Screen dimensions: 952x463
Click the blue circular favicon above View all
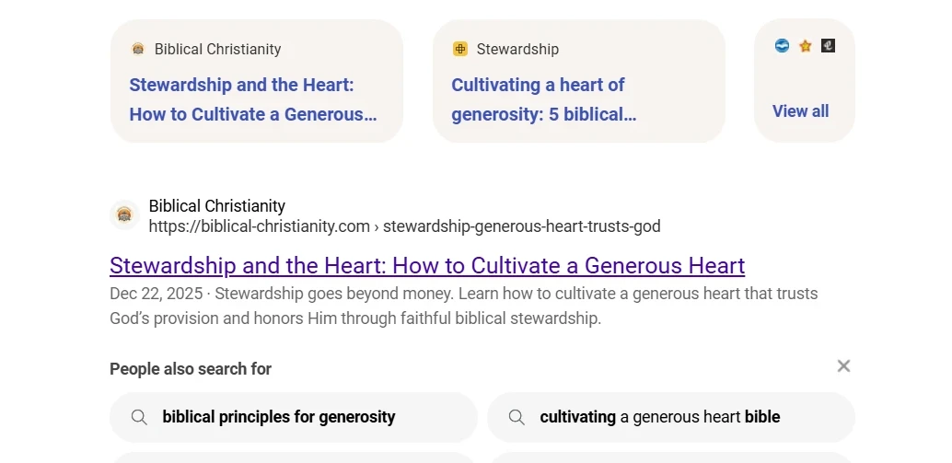782,45
